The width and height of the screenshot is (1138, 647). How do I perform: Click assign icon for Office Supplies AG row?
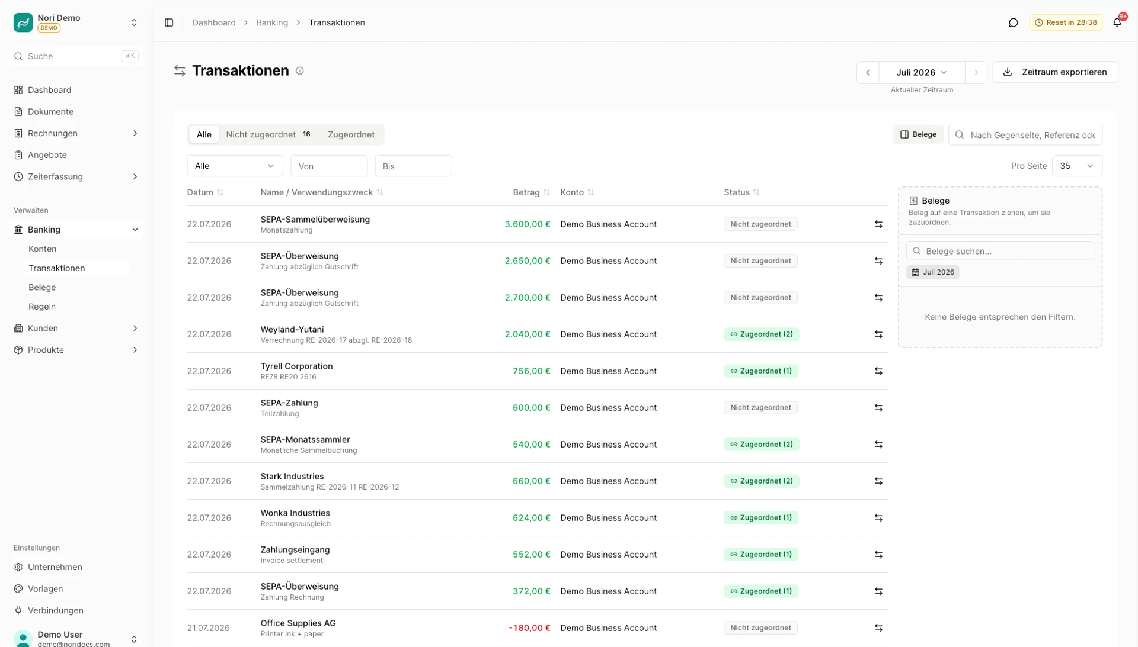878,628
